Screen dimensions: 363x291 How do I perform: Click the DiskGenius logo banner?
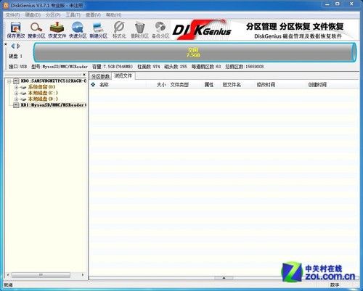203,30
